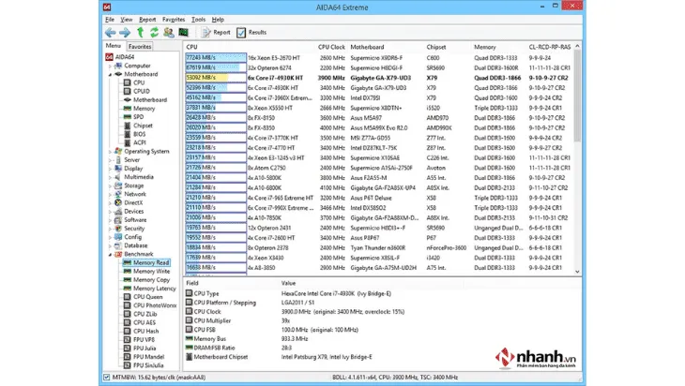Open the Favorites menu
Screen dimensions: 685x386
(x=174, y=20)
